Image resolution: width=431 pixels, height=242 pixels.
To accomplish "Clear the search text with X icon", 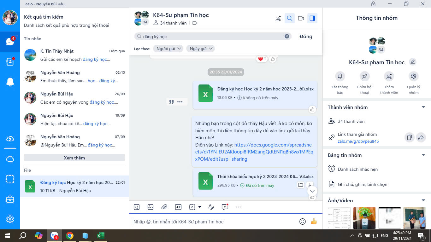I will point(287,36).
